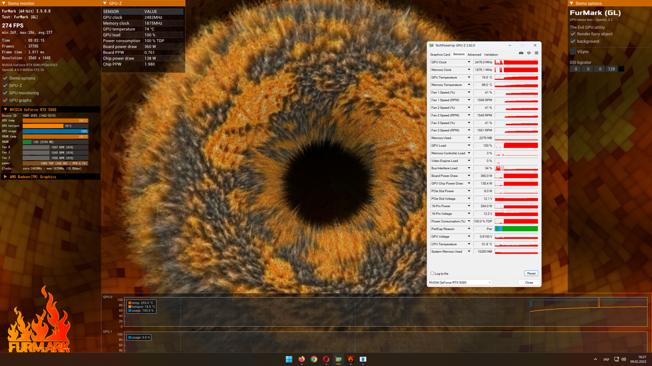The width and height of the screenshot is (652, 366).
Task: Switch to the Advanced tab
Action: (474, 54)
